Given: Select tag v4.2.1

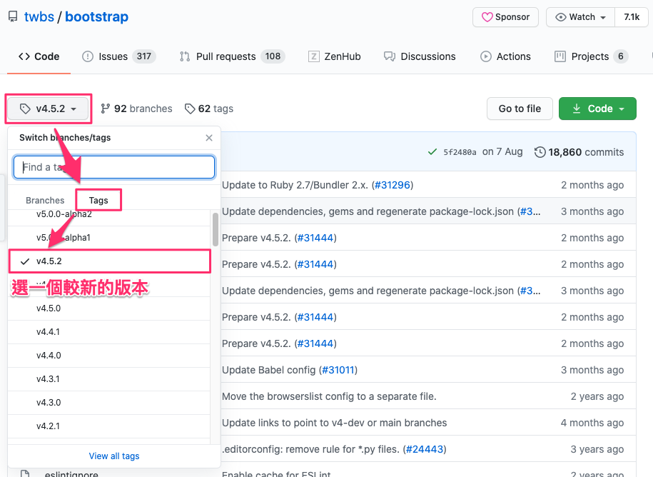Looking at the screenshot, I should click(109, 426).
